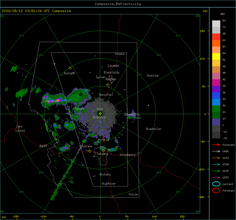Image resolution: width=236 pixels, height=220 pixels.
Task: Click the white plus marker west of Drumheller
Action: click(x=148, y=105)
